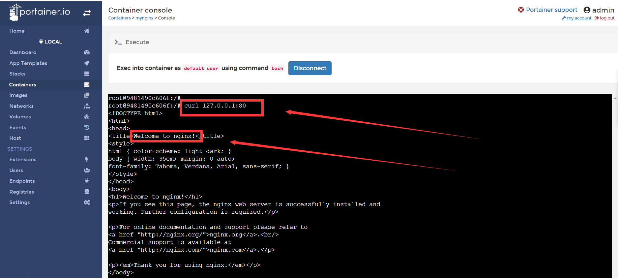Image resolution: width=618 pixels, height=278 pixels.
Task: Click the Events history icon
Action: pyautogui.click(x=87, y=127)
